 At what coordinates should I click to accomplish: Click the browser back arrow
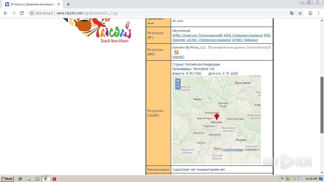click(x=6, y=13)
